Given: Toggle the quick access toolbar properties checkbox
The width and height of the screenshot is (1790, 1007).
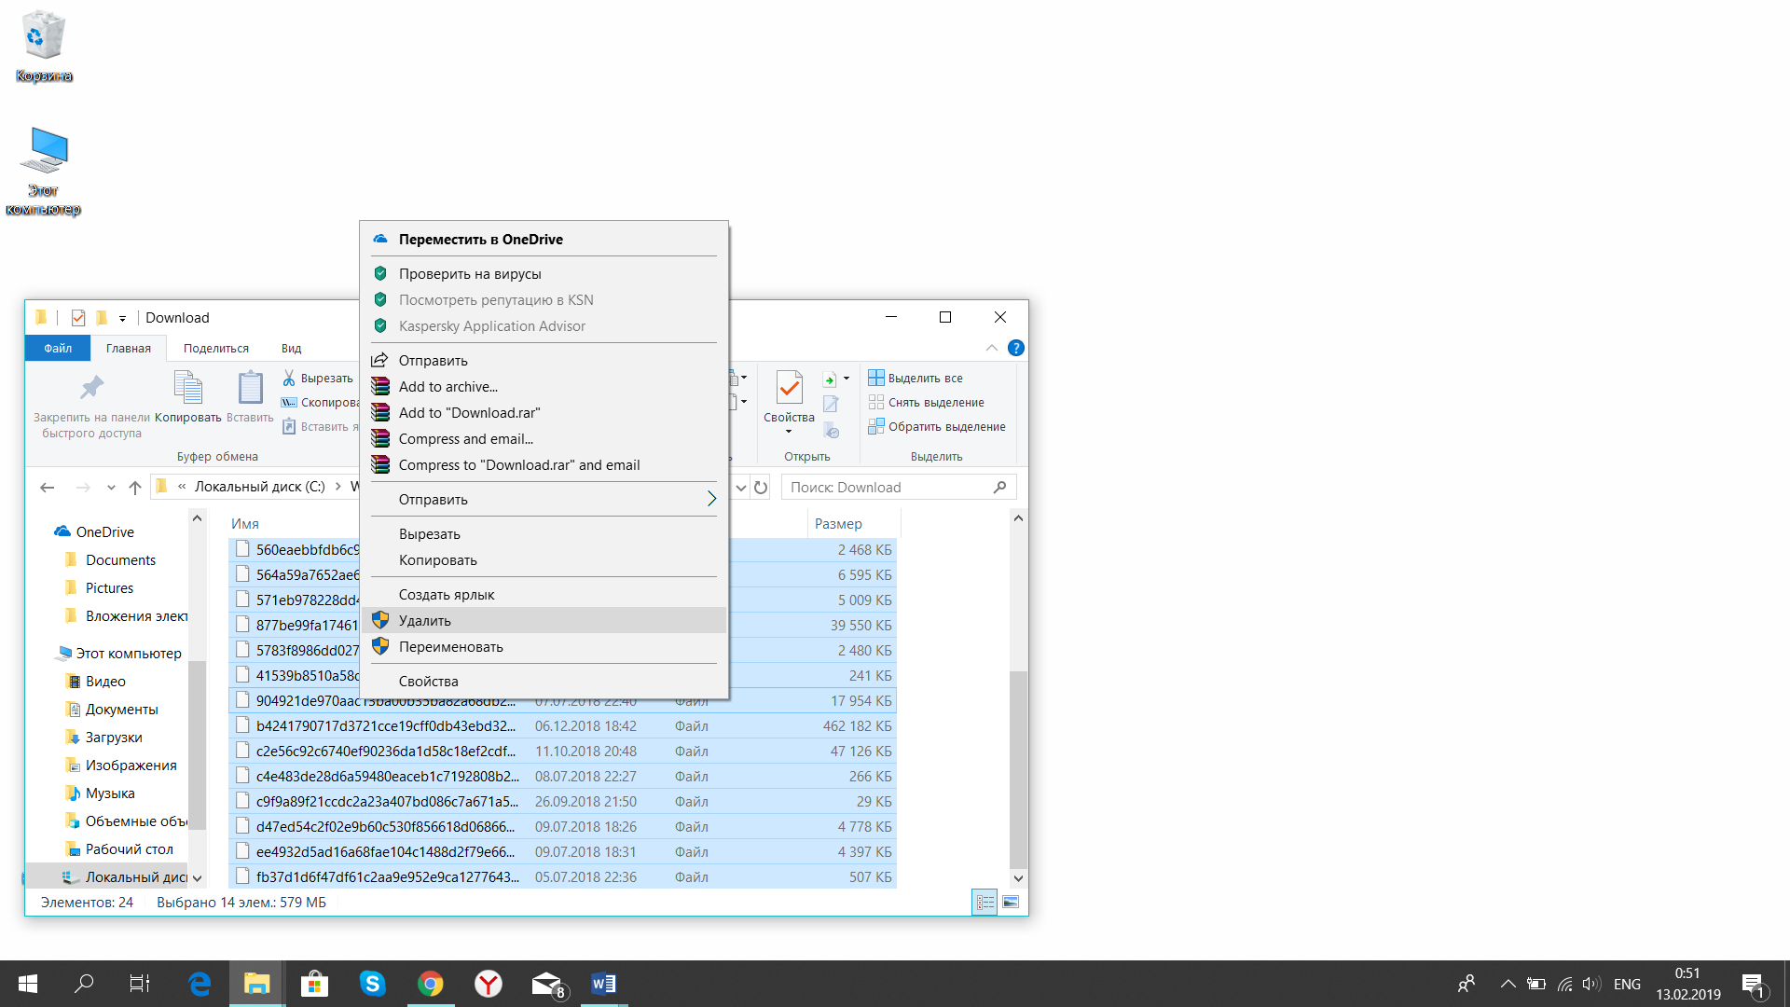Looking at the screenshot, I should coord(78,318).
